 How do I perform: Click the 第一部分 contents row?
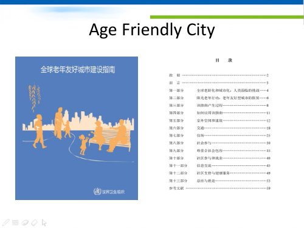pos(219,91)
